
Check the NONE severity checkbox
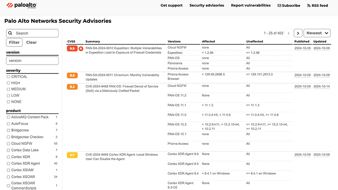8,102
